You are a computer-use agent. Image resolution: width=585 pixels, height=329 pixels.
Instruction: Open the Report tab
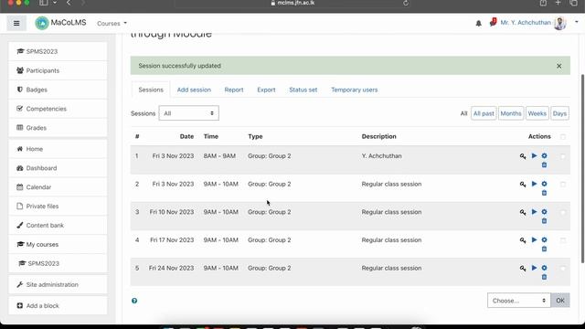point(234,90)
